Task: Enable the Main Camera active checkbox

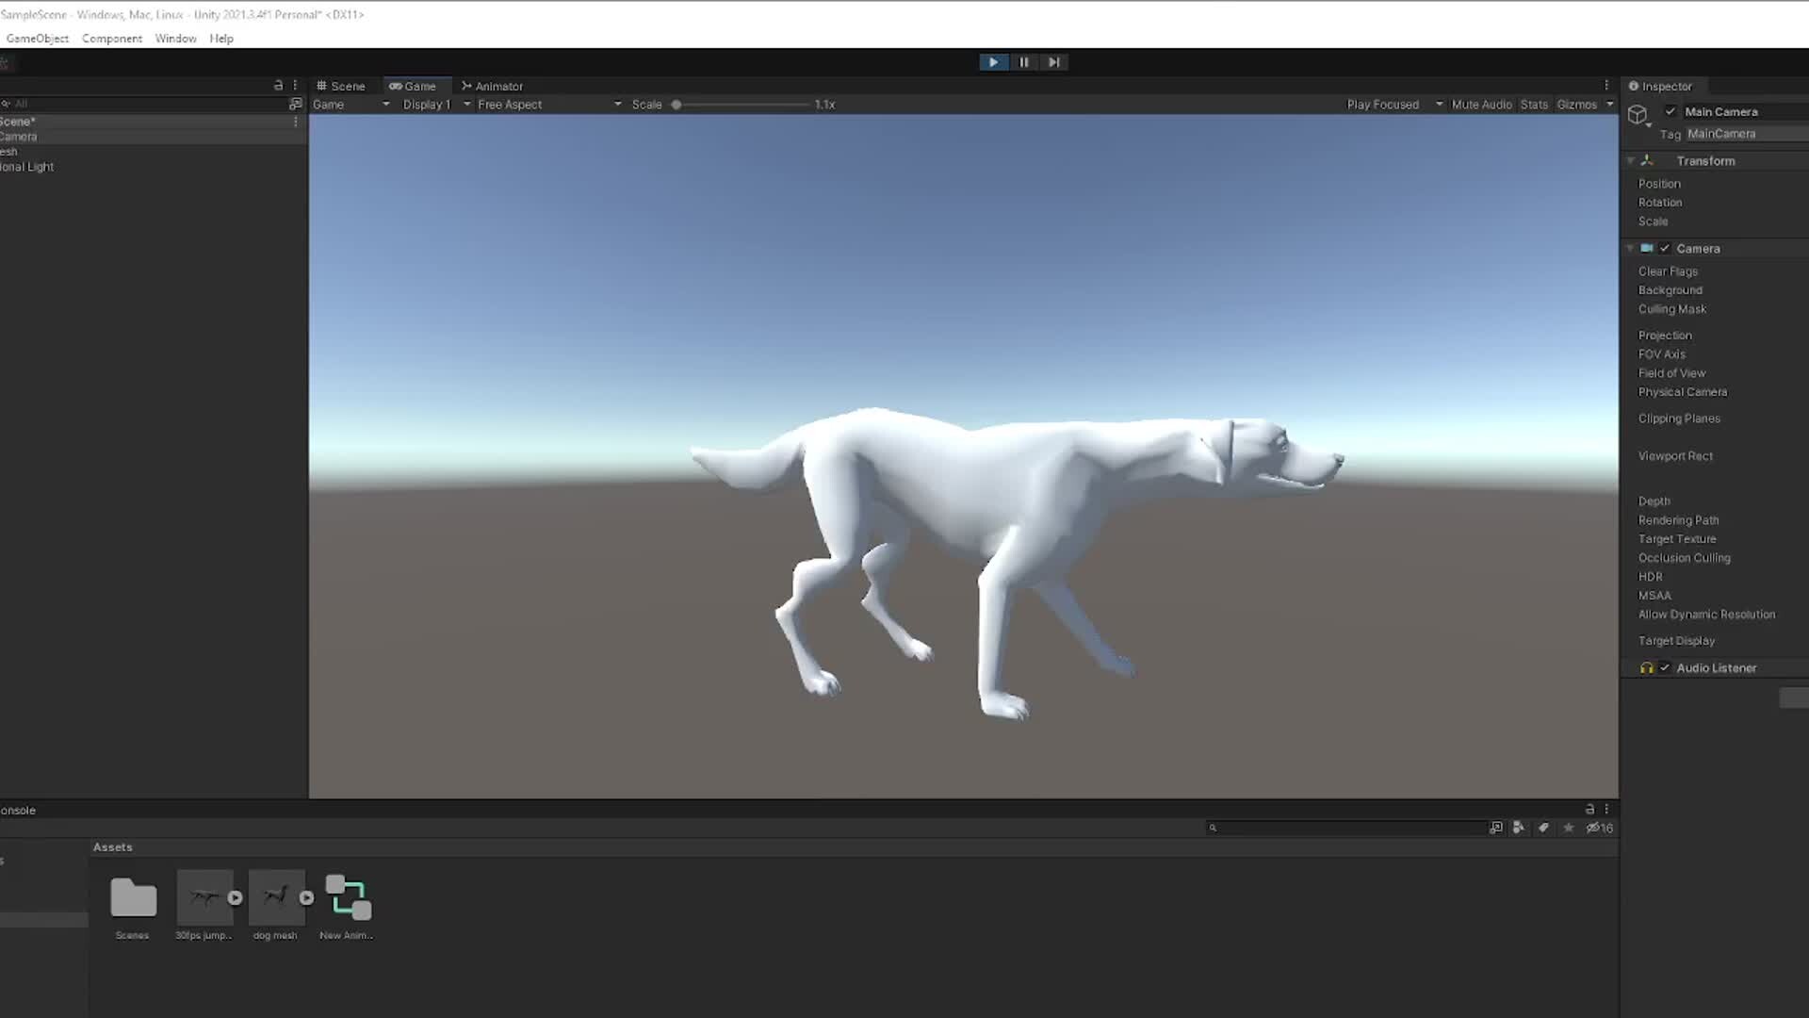Action: (x=1670, y=110)
